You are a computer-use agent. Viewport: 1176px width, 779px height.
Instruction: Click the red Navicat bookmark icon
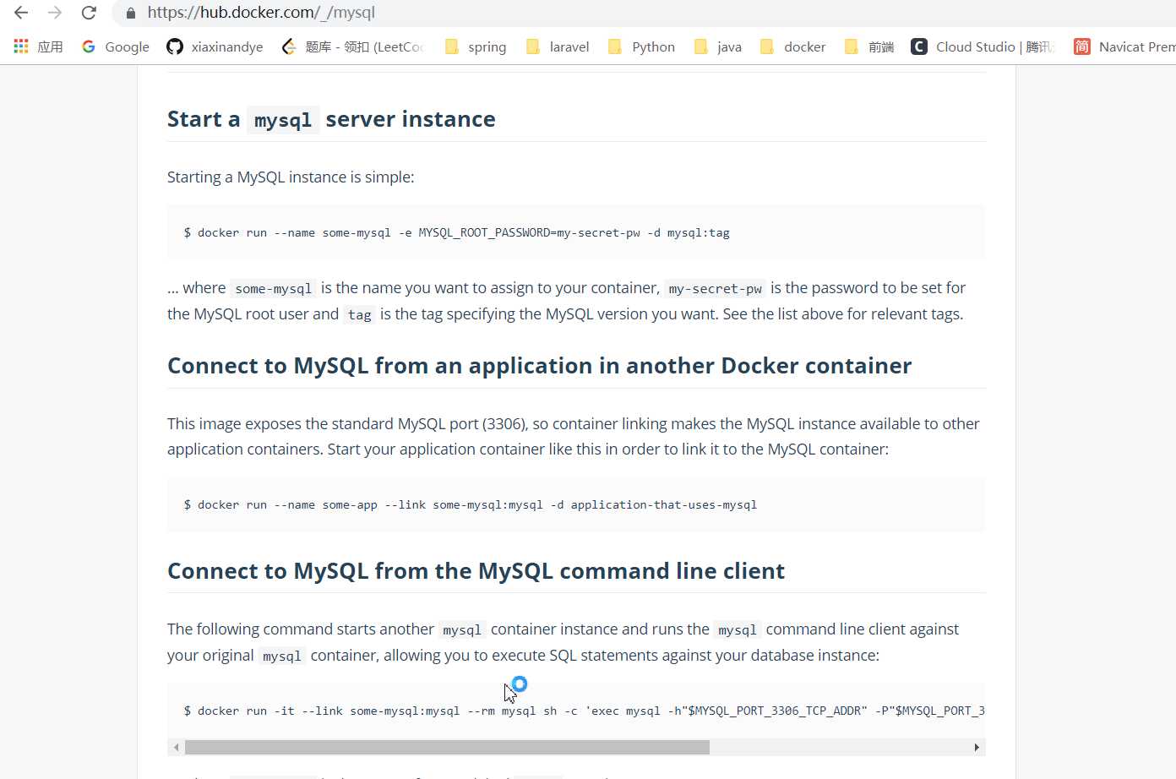pyautogui.click(x=1081, y=46)
